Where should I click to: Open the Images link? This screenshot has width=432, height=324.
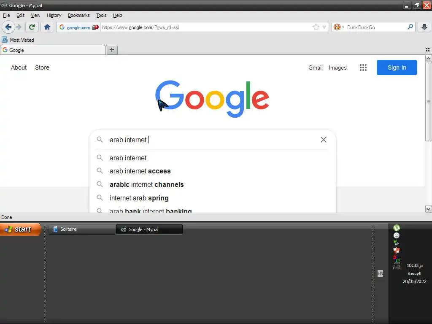click(337, 67)
